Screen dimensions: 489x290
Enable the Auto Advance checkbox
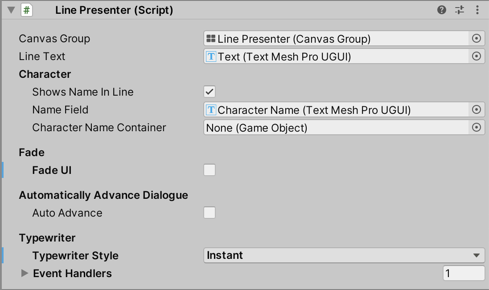coord(210,213)
